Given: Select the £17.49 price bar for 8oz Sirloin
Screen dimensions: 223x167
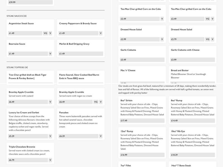Looking at the screenshot, I should (x=142, y=121).
